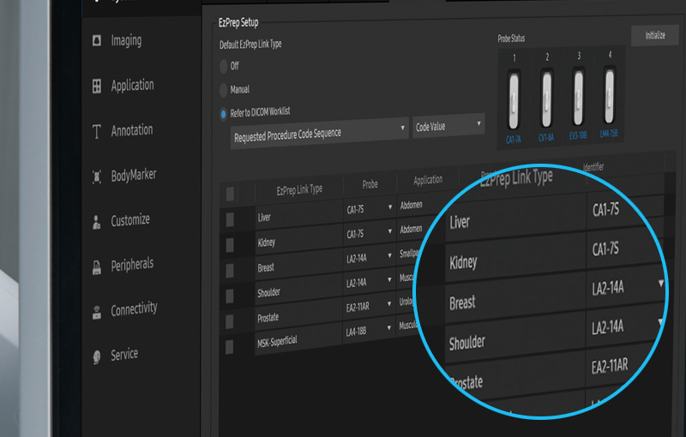
Task: Open the probe dropdown in Liver row
Action: (x=370, y=208)
